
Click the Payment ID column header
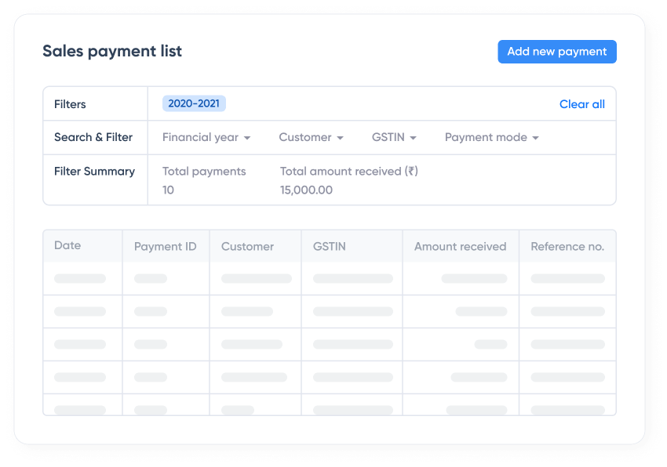coord(166,245)
